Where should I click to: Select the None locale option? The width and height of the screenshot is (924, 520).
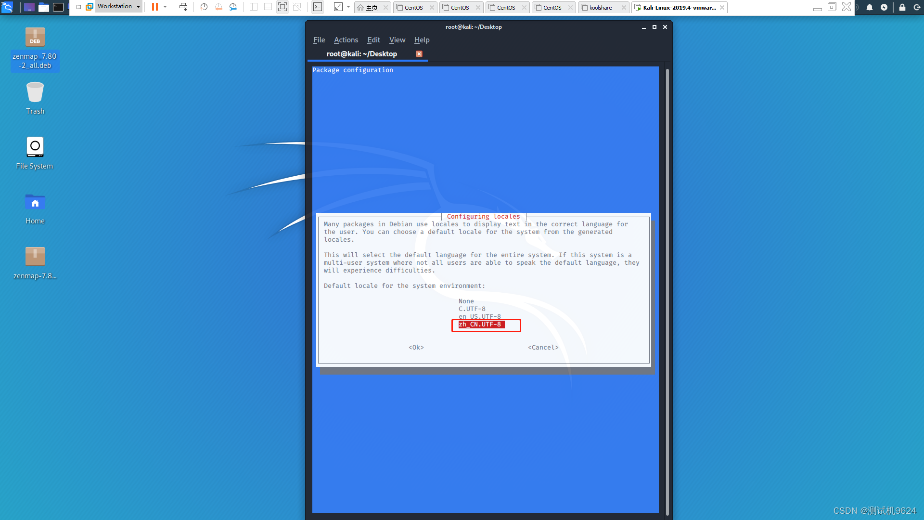pos(466,301)
